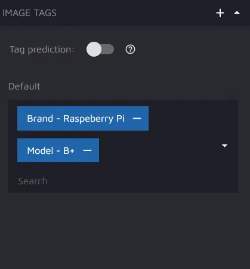This screenshot has width=250, height=269.
Task: Click the header bar beside plus icon
Action: 135,13
